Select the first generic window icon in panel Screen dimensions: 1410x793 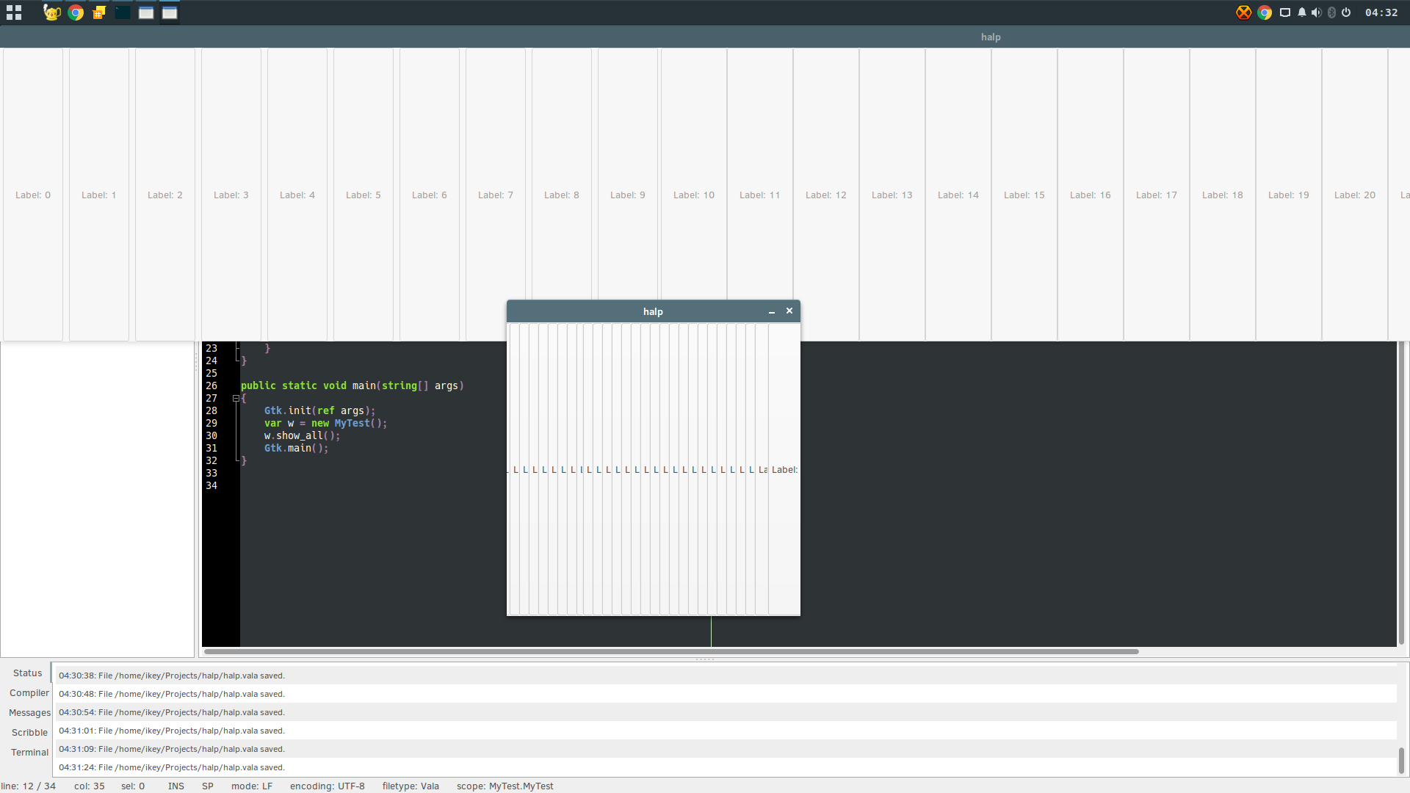click(x=146, y=12)
